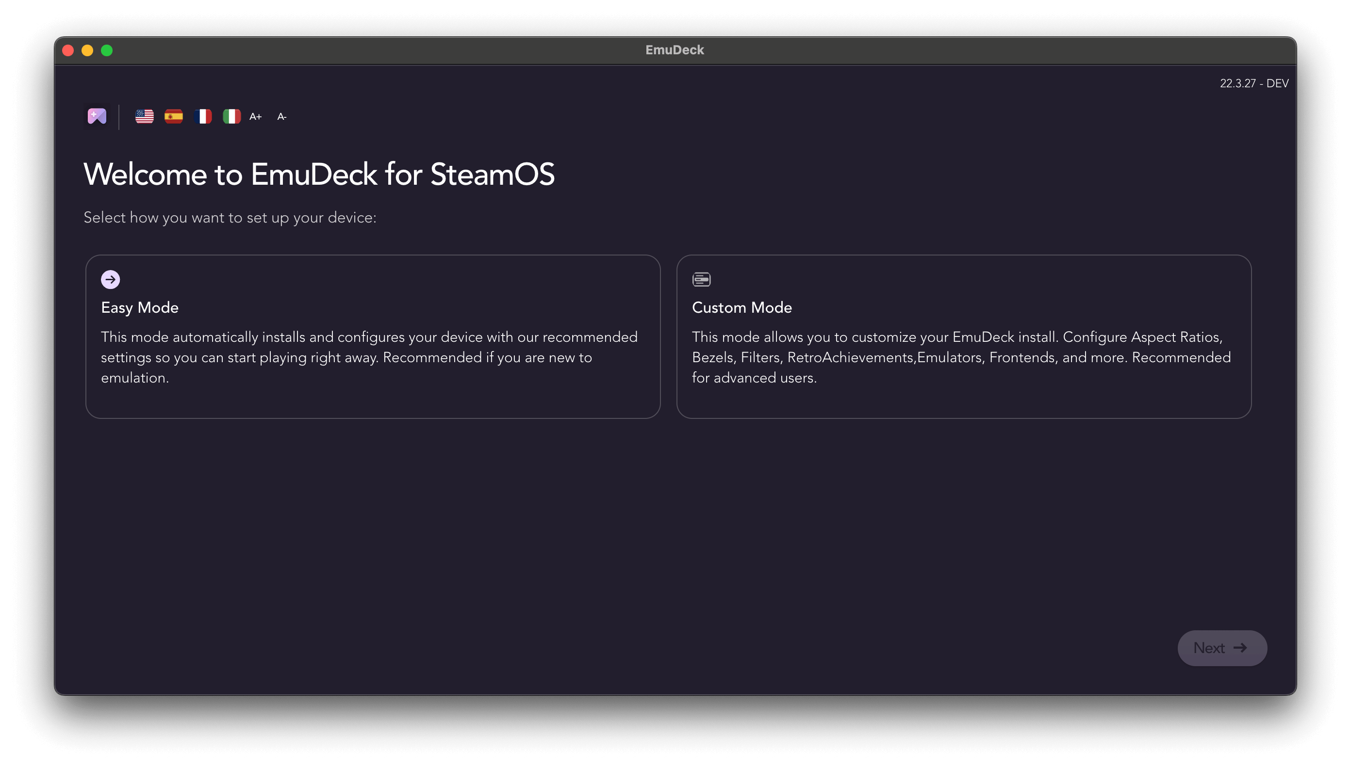Screen dimensions: 1351x767
Task: Click the Custom Mode controller icon
Action: click(702, 278)
